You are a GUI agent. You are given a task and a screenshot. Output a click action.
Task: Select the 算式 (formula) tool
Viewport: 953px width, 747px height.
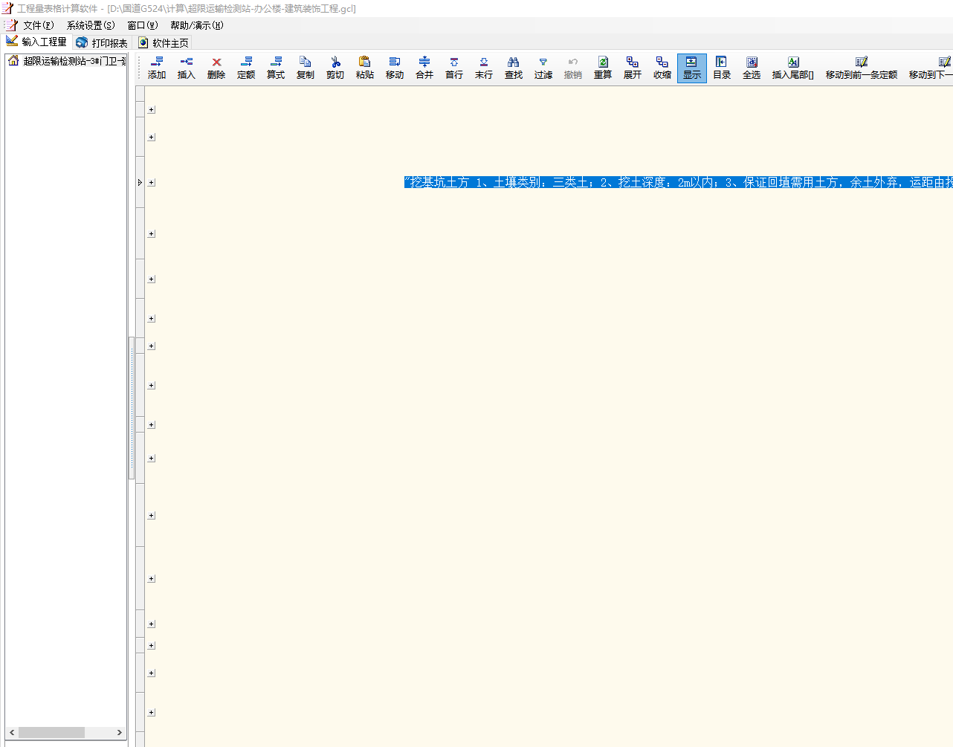point(276,68)
